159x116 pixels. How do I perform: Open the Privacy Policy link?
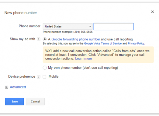(x=136, y=43)
